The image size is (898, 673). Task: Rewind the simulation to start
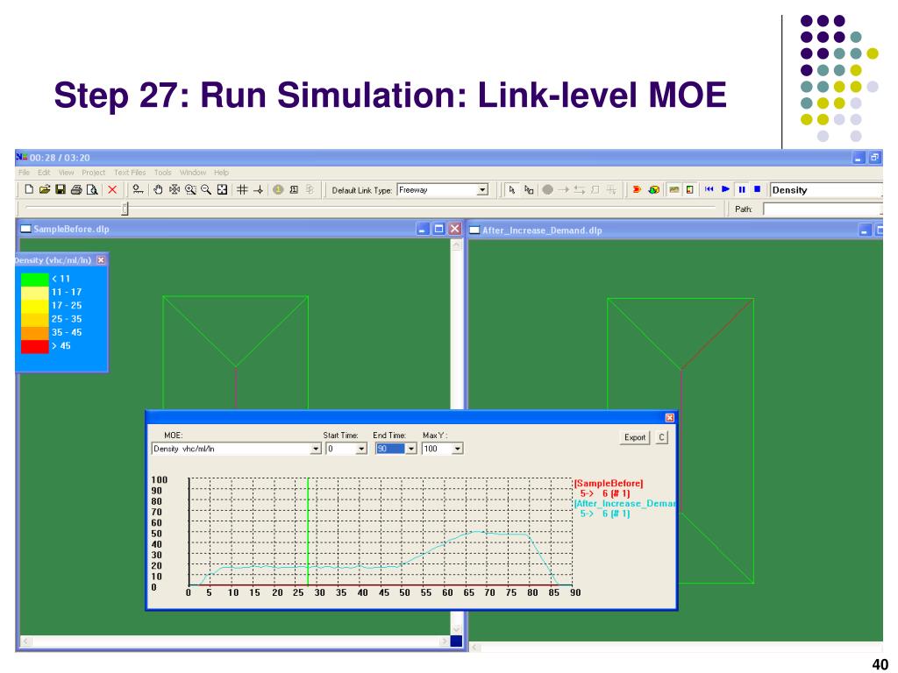(709, 189)
